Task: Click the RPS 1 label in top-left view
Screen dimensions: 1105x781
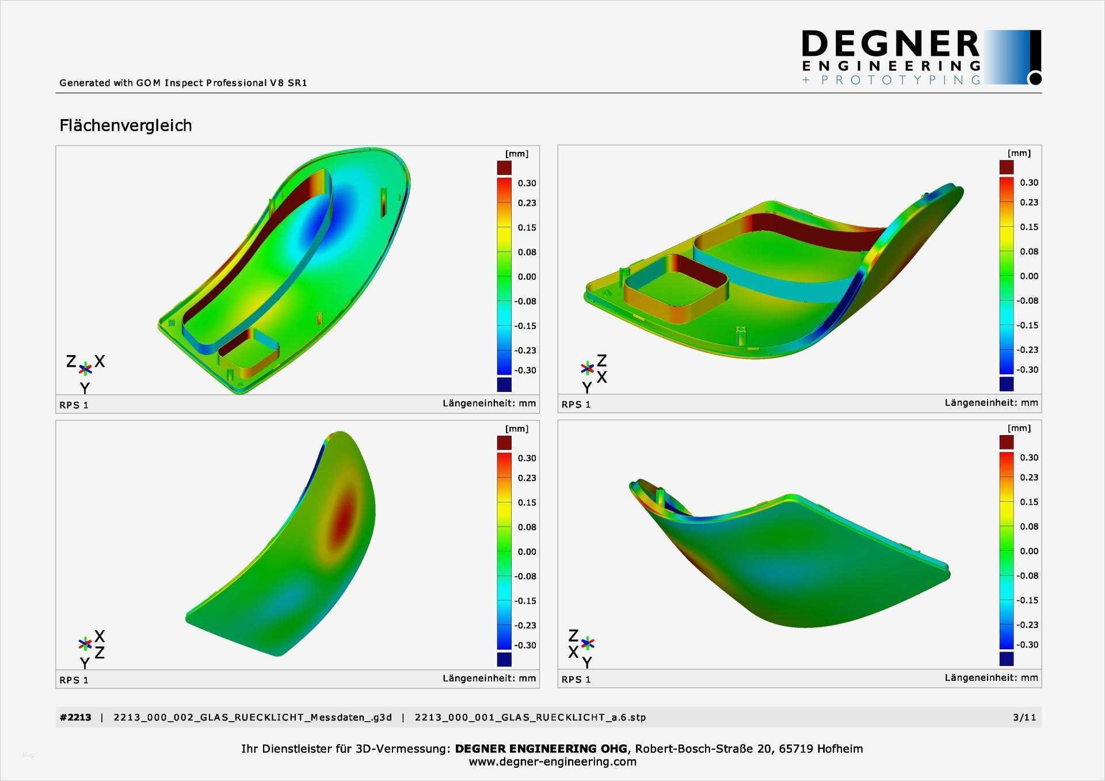Action: point(74,405)
